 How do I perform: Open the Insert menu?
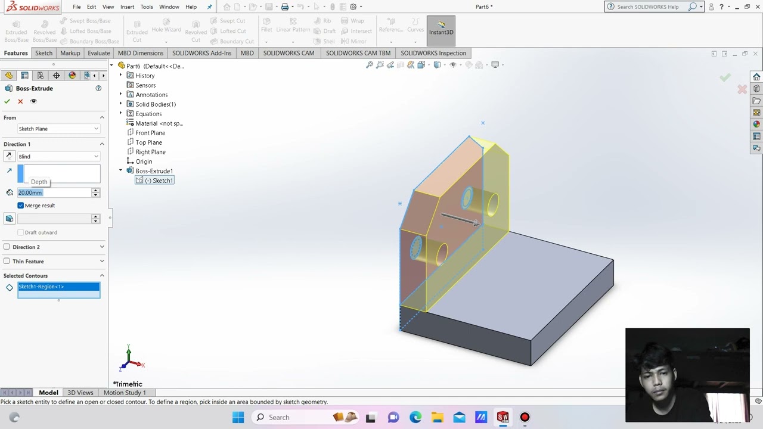pyautogui.click(x=127, y=7)
